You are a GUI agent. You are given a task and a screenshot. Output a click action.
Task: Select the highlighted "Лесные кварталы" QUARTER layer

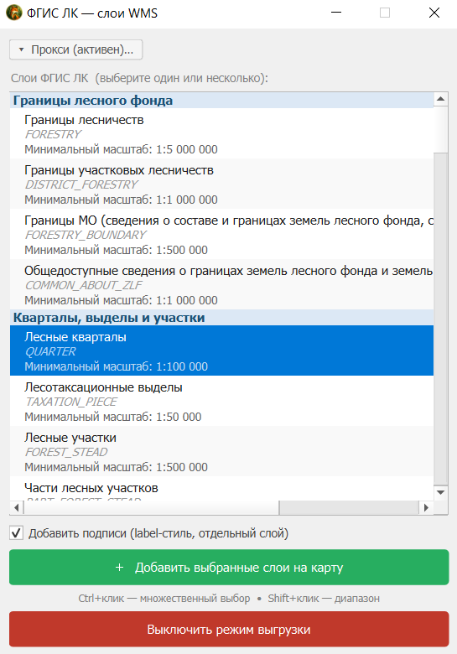point(222,350)
